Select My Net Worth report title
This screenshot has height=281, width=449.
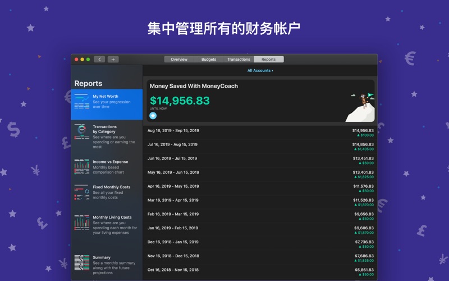pos(106,96)
